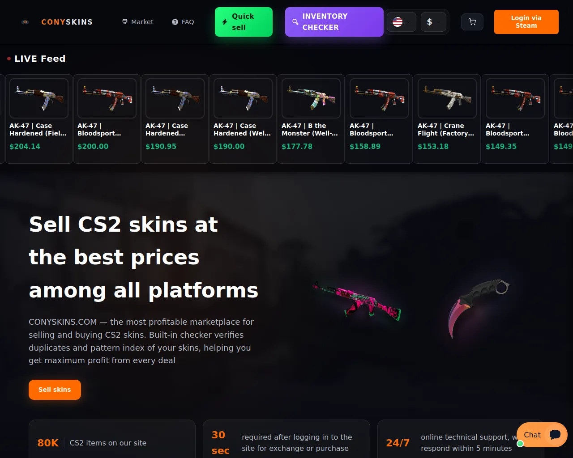The height and width of the screenshot is (458, 573).
Task: Click the FAQ question mark icon
Action: pyautogui.click(x=175, y=22)
